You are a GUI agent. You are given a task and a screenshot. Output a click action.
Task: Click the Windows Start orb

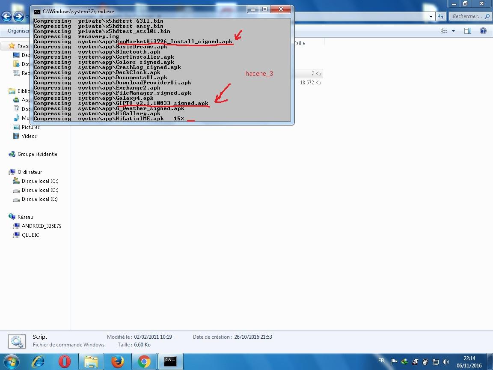[12, 362]
